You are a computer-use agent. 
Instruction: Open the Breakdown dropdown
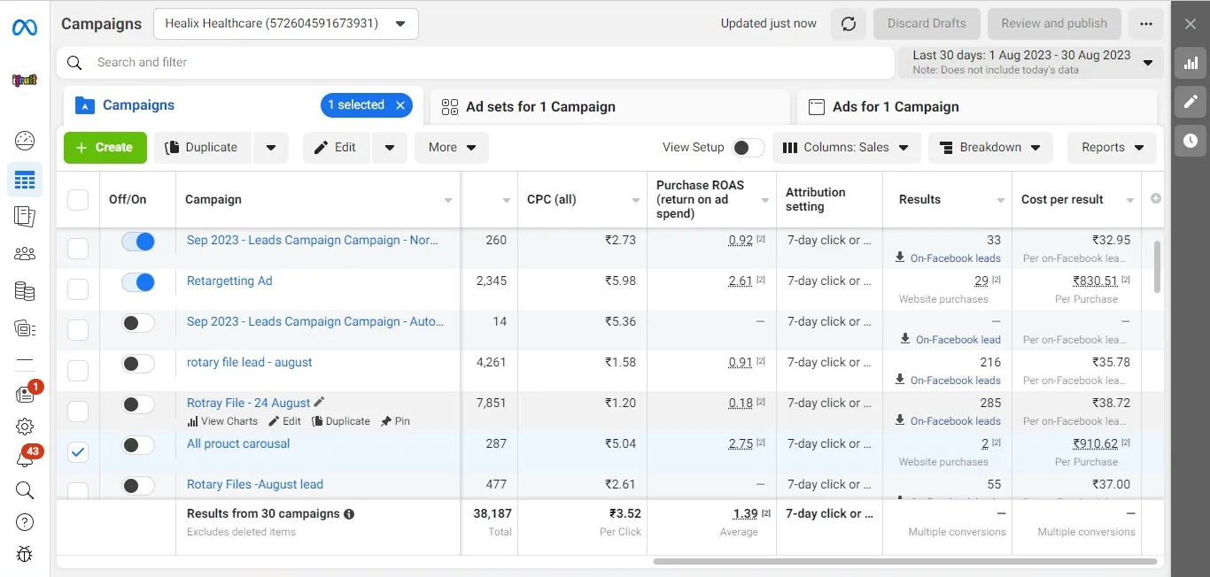point(990,148)
